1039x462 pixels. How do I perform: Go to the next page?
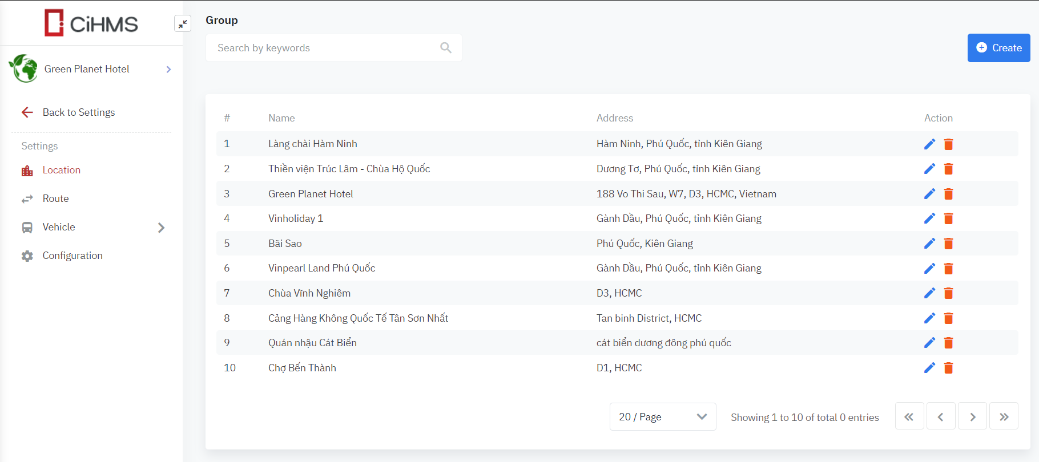click(973, 417)
